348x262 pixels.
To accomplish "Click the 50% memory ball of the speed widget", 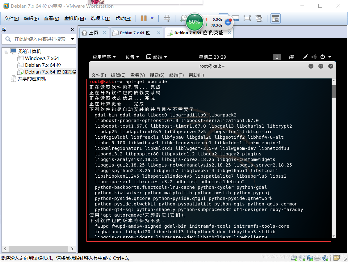I will pos(195,22).
